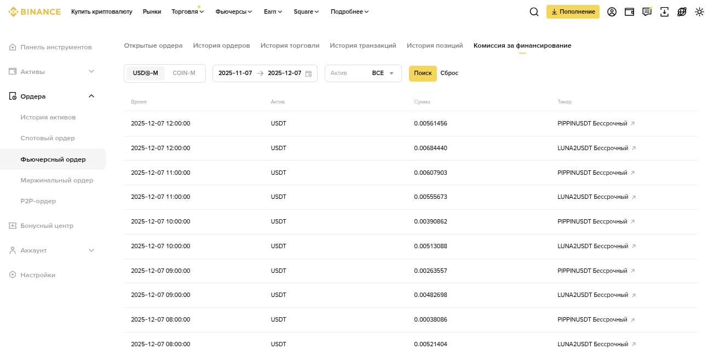Image resolution: width=714 pixels, height=355 pixels.
Task: Open external link icon for PIPPINUSDT 11:00:00 row
Action: [633, 173]
